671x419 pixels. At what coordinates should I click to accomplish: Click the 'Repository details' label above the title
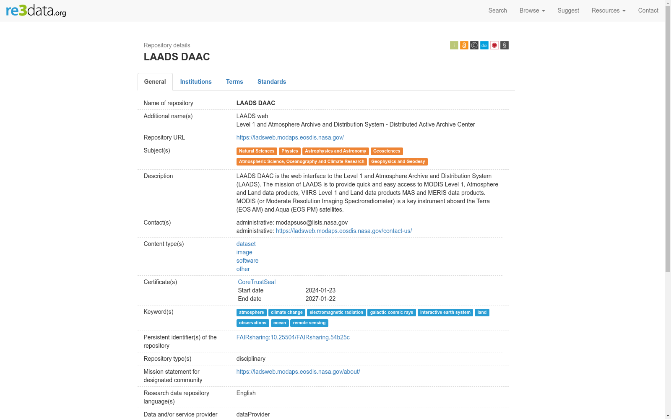[x=167, y=45]
